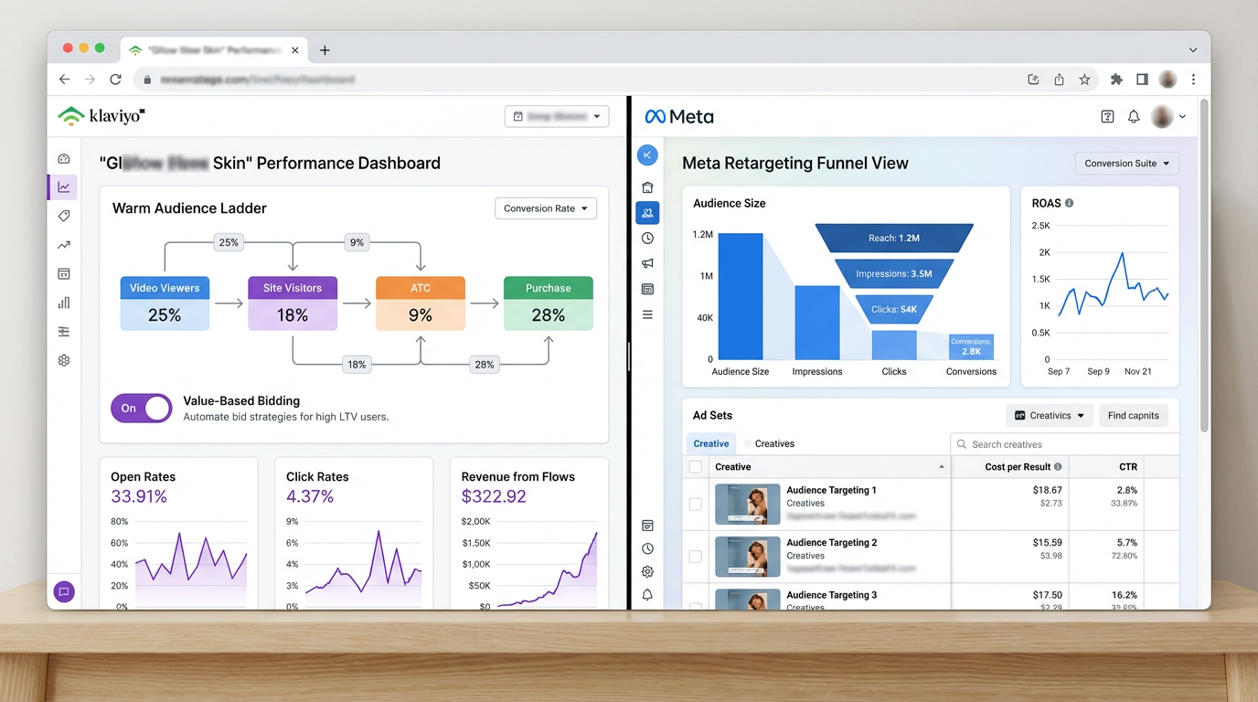1258x702 pixels.
Task: Sort by the Creative column arrow
Action: 942,467
